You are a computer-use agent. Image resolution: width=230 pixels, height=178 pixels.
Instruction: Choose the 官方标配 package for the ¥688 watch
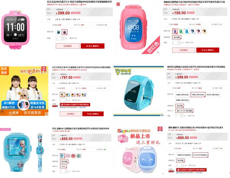(64, 162)
